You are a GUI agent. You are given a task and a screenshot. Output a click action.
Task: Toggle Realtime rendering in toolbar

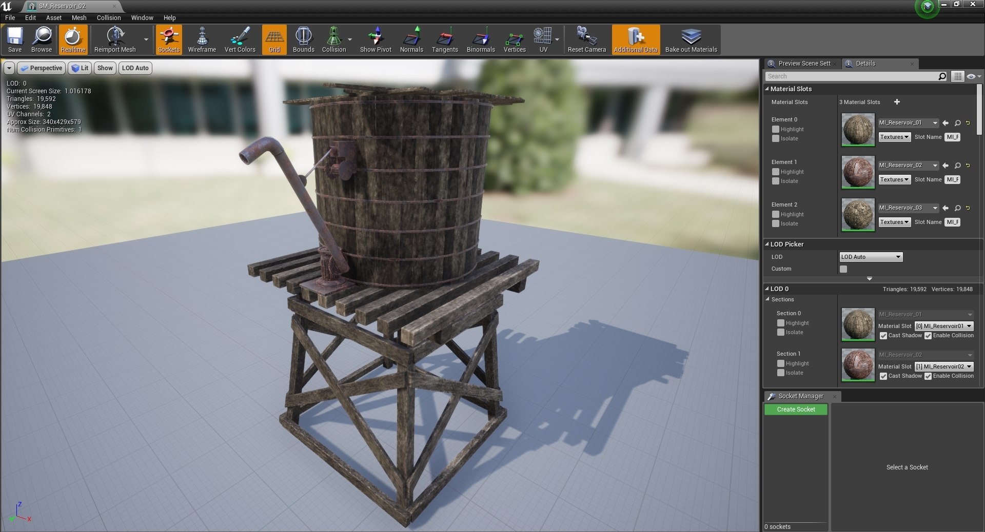click(73, 39)
